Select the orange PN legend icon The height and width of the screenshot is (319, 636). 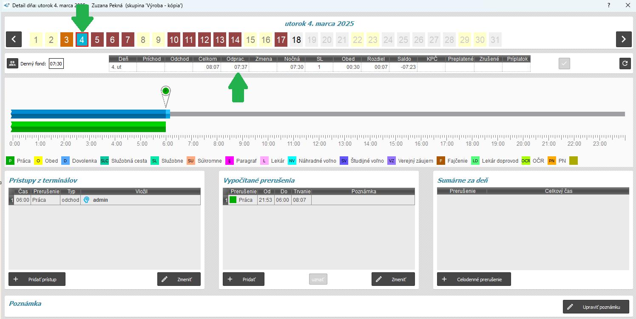click(552, 161)
